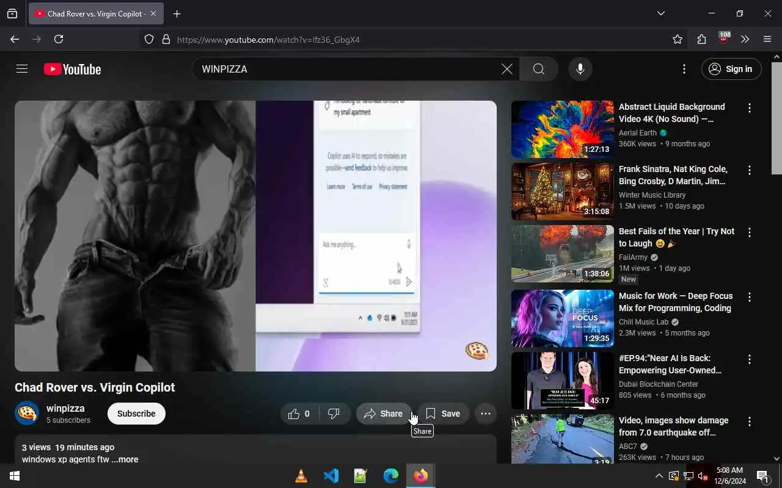Open the Frank Sinatra, Nat King Cole video
782x488 pixels.
[x=673, y=175]
